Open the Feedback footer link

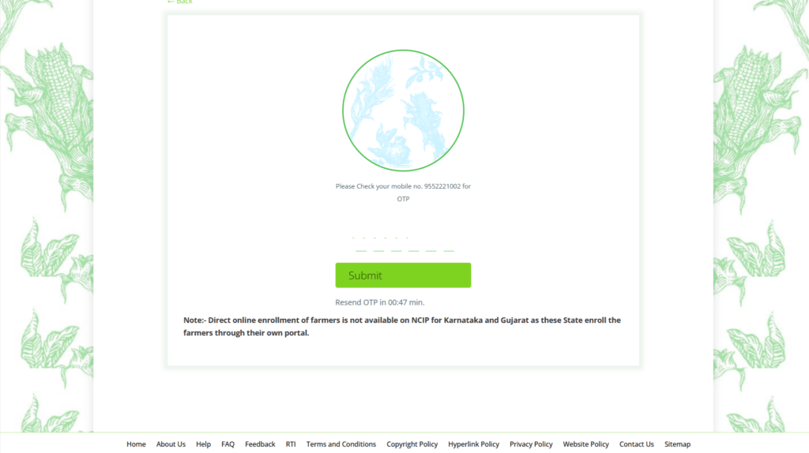(260, 444)
